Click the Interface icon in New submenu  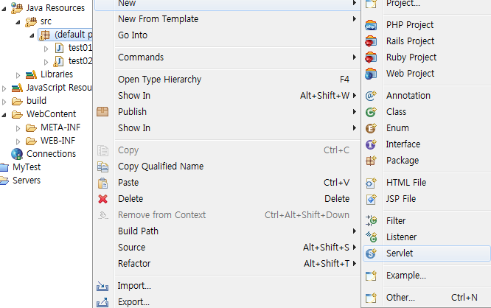(371, 144)
